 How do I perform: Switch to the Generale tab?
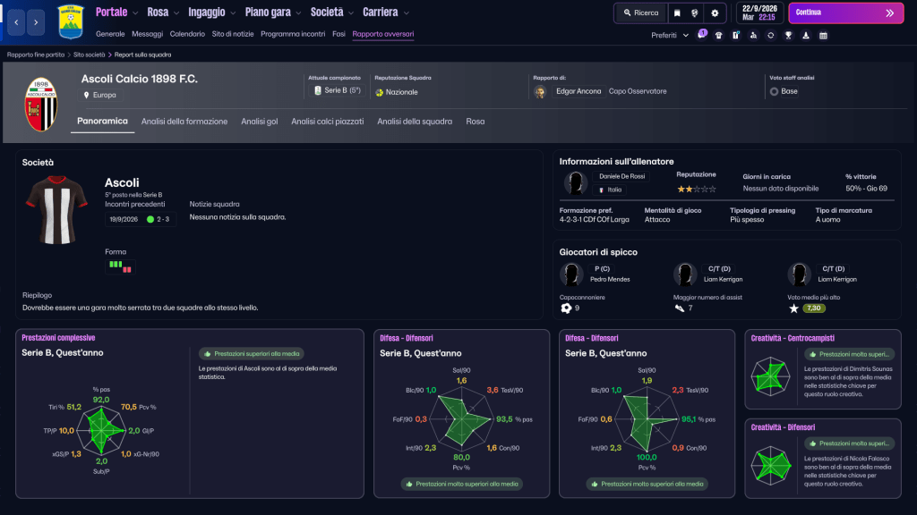tap(110, 34)
